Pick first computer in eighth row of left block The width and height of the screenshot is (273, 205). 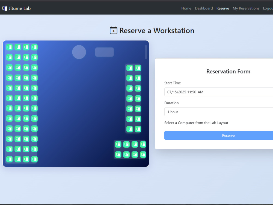9,118
